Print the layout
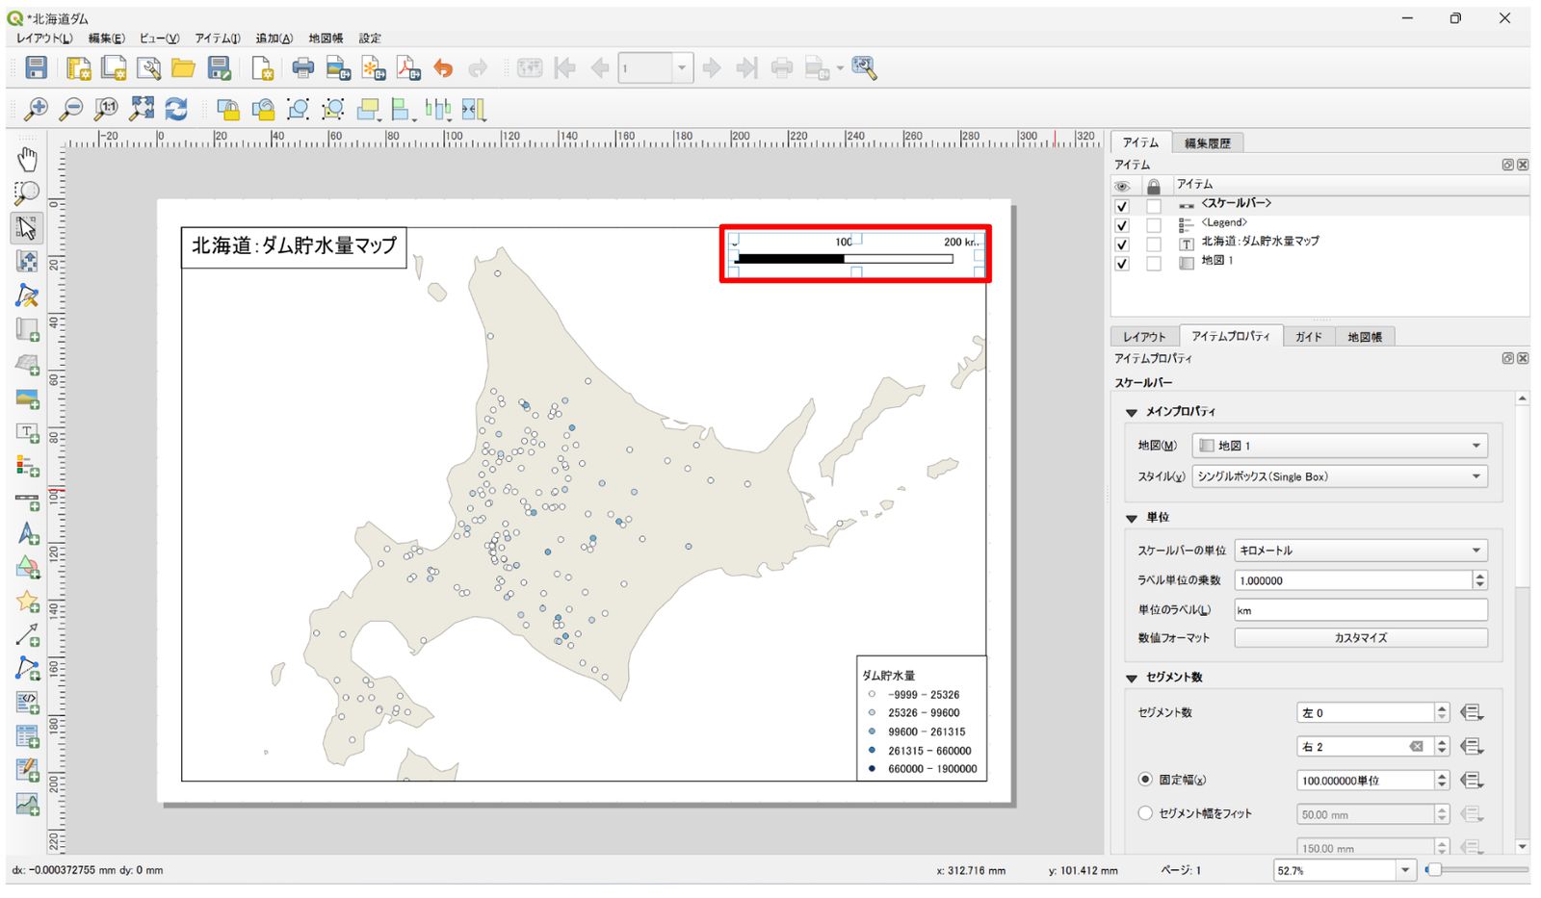Viewport: 1541px width, 898px height. [302, 67]
